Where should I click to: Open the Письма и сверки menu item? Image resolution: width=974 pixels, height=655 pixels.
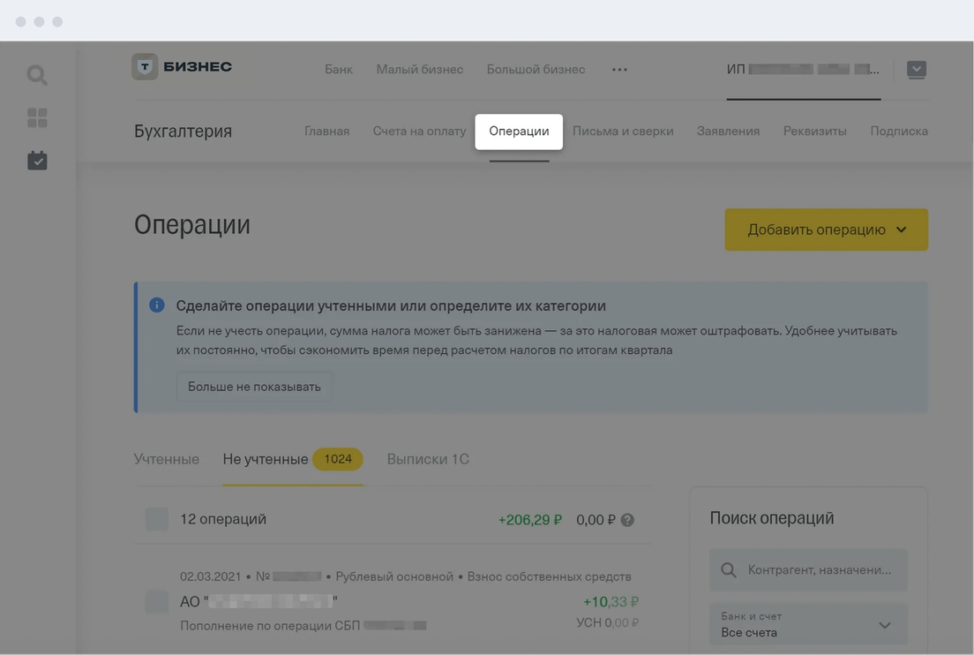(x=623, y=131)
